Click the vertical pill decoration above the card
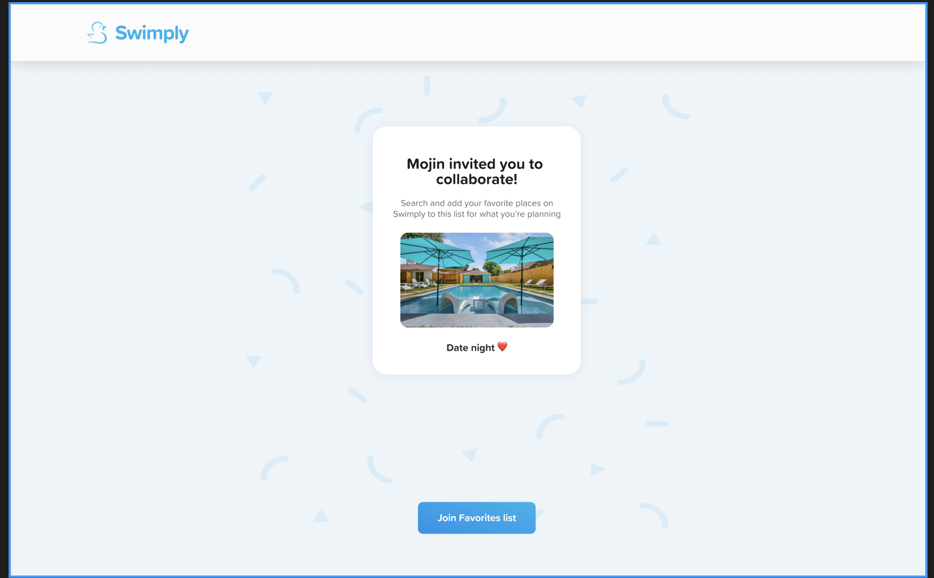Screen dimensions: 934x578 click(x=427, y=85)
